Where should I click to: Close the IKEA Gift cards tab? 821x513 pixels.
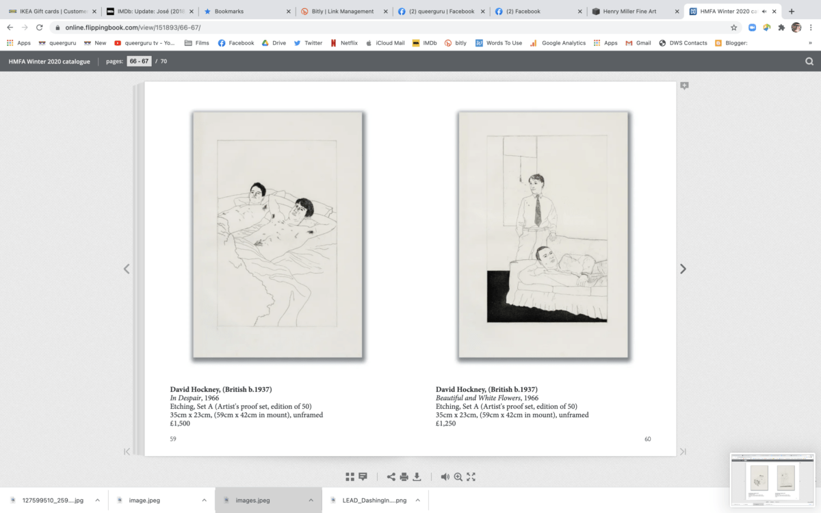point(94,11)
